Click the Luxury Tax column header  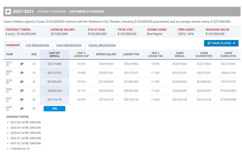click(x=131, y=54)
